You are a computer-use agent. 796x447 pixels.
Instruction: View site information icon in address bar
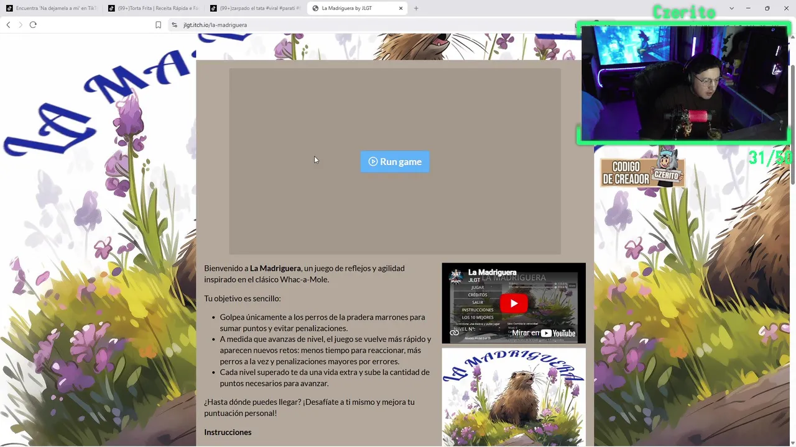click(x=174, y=25)
